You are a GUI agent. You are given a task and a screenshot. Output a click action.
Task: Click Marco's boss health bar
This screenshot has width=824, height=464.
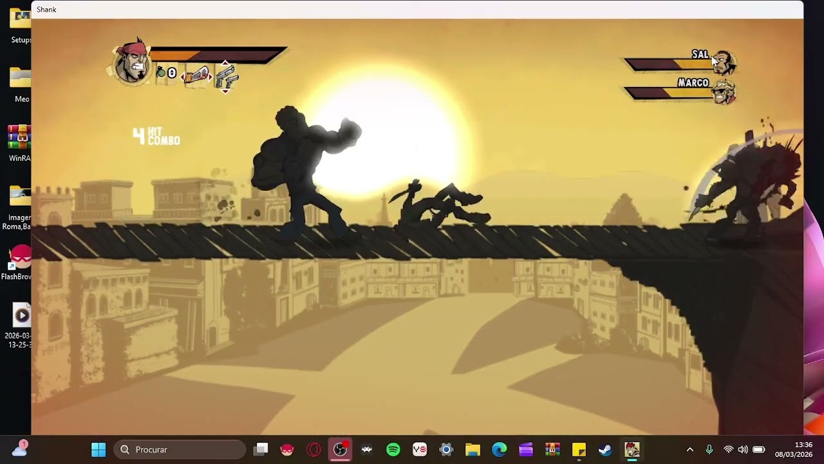pos(669,93)
